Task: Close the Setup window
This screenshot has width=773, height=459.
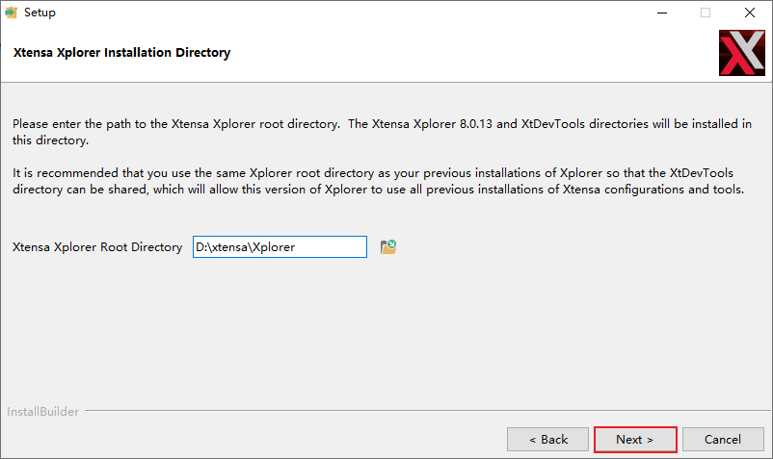Action: [x=750, y=13]
